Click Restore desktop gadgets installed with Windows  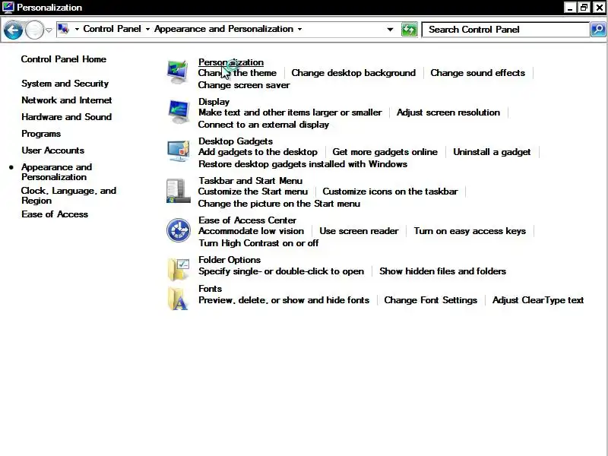302,164
